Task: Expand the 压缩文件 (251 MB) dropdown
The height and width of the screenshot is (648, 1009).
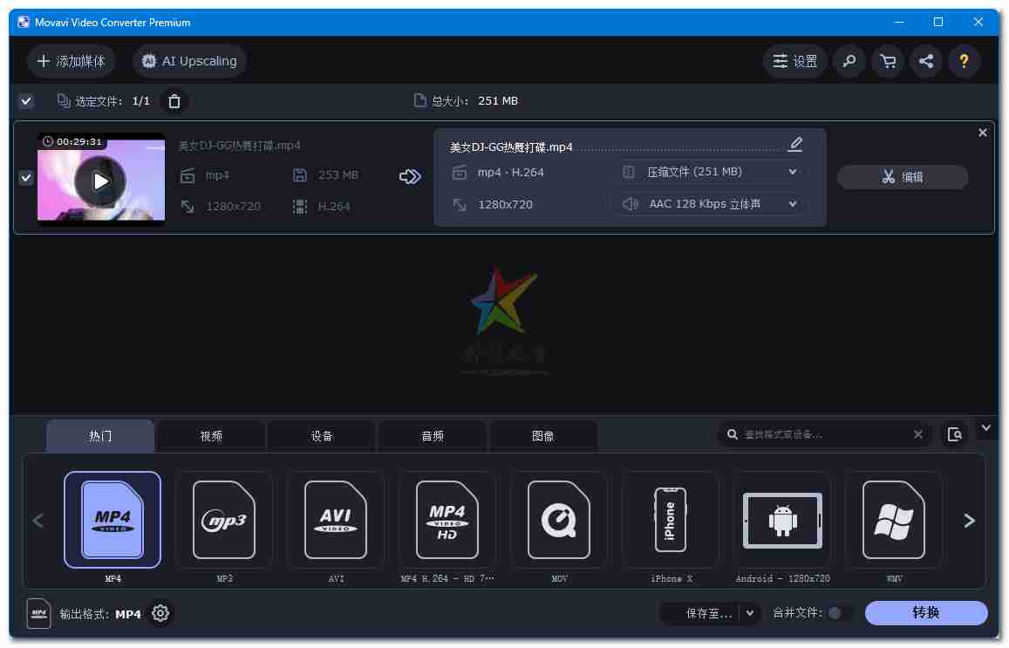Action: 709,173
